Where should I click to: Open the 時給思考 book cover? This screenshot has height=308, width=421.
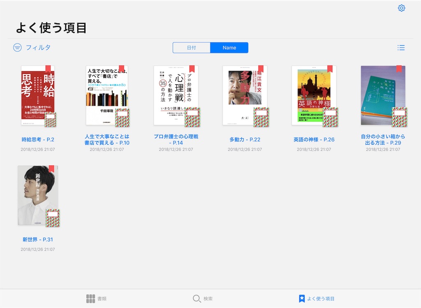coord(38,95)
